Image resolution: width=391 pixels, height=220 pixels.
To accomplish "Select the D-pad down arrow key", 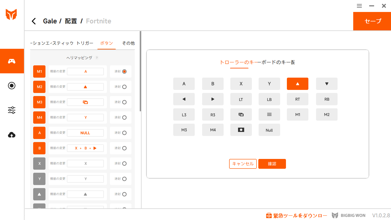I will (326, 84).
